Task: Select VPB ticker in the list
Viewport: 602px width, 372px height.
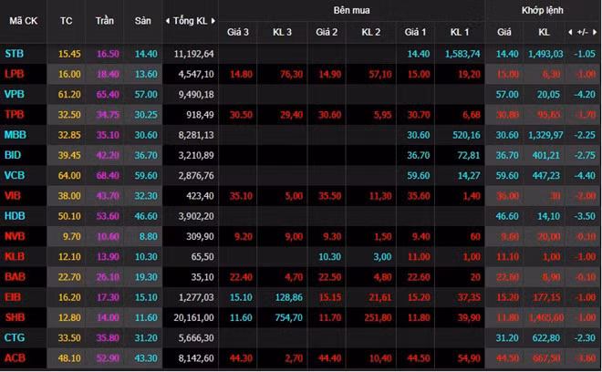Action: tap(15, 94)
